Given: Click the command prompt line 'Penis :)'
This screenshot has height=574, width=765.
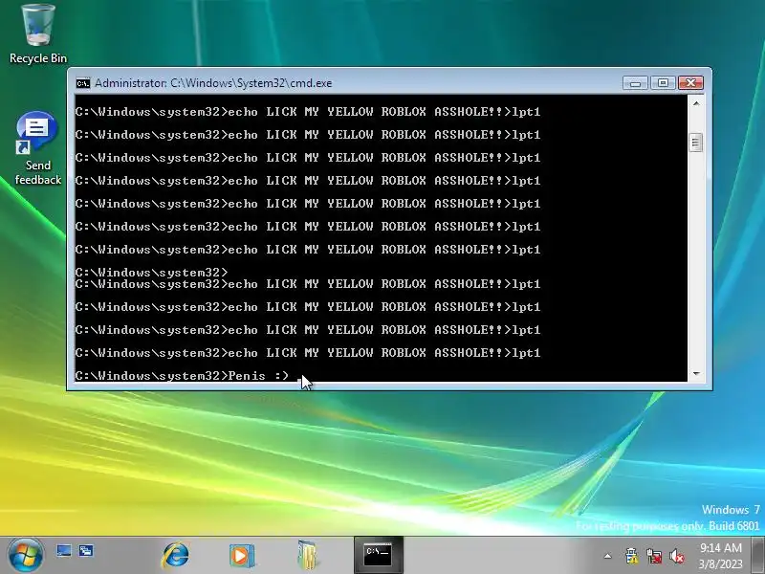Looking at the screenshot, I should pyautogui.click(x=183, y=376).
